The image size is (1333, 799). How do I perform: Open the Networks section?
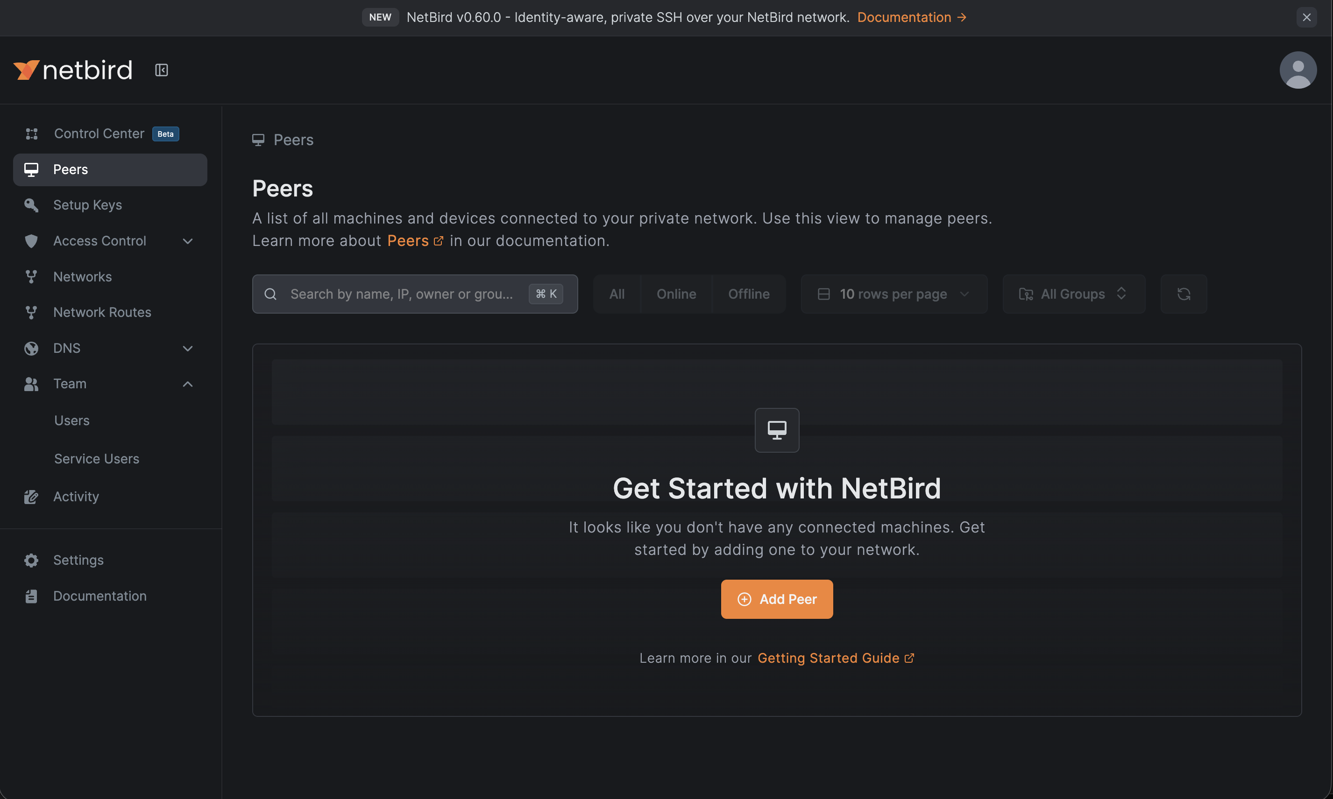click(x=82, y=276)
